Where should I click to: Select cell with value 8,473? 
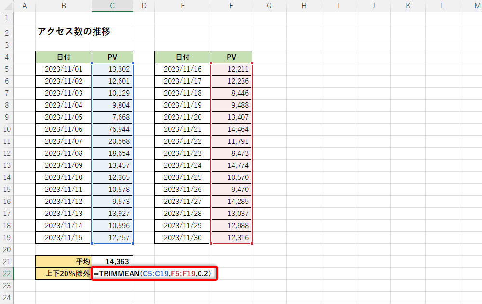click(x=231, y=153)
